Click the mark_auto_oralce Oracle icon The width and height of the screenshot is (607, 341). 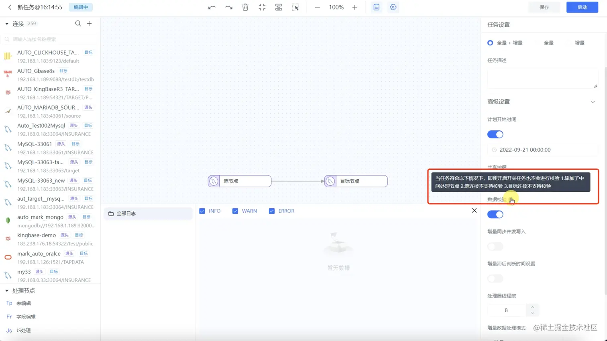coord(8,257)
